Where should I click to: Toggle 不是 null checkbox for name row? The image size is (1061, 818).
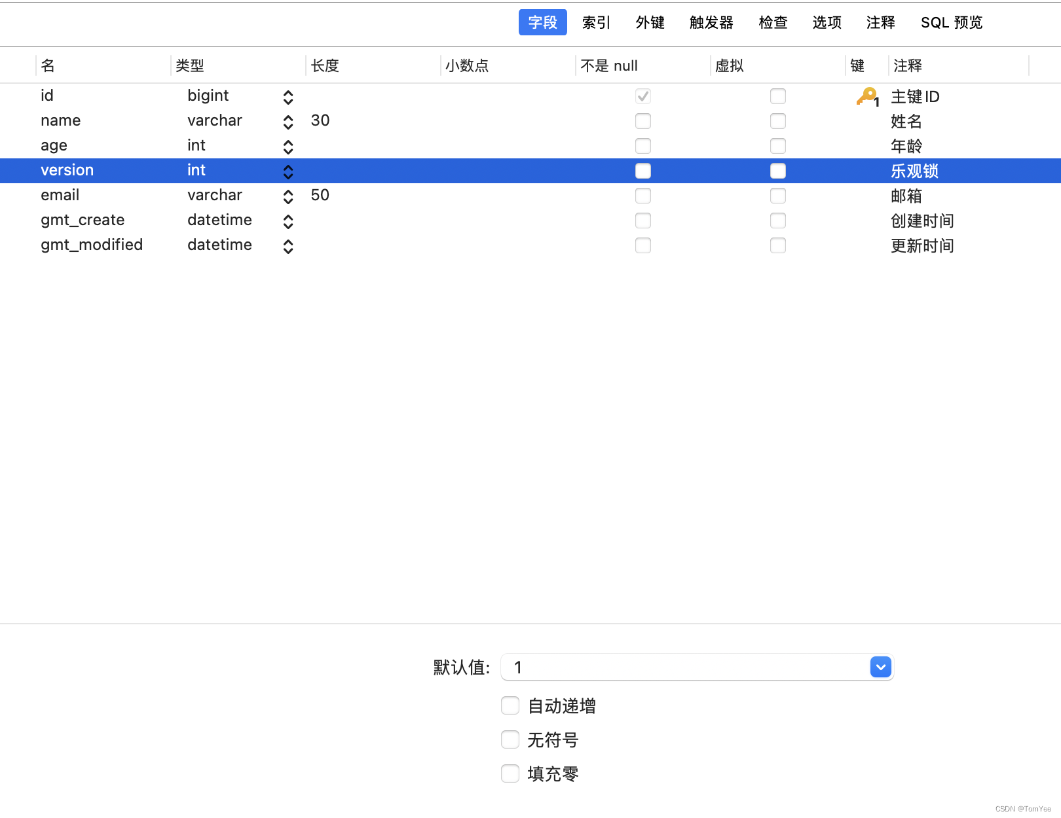coord(643,121)
